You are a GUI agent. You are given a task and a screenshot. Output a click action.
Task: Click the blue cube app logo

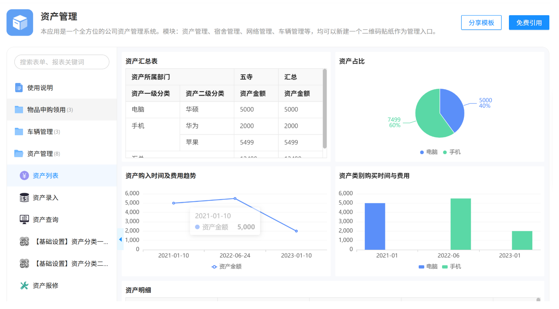20,23
